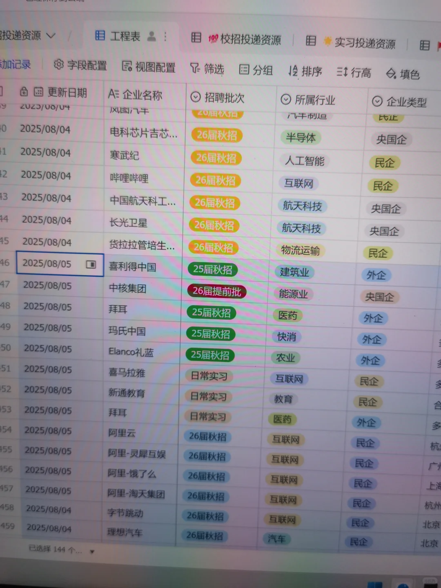
Task: Open 字段配置 field settings
Action: click(80, 65)
